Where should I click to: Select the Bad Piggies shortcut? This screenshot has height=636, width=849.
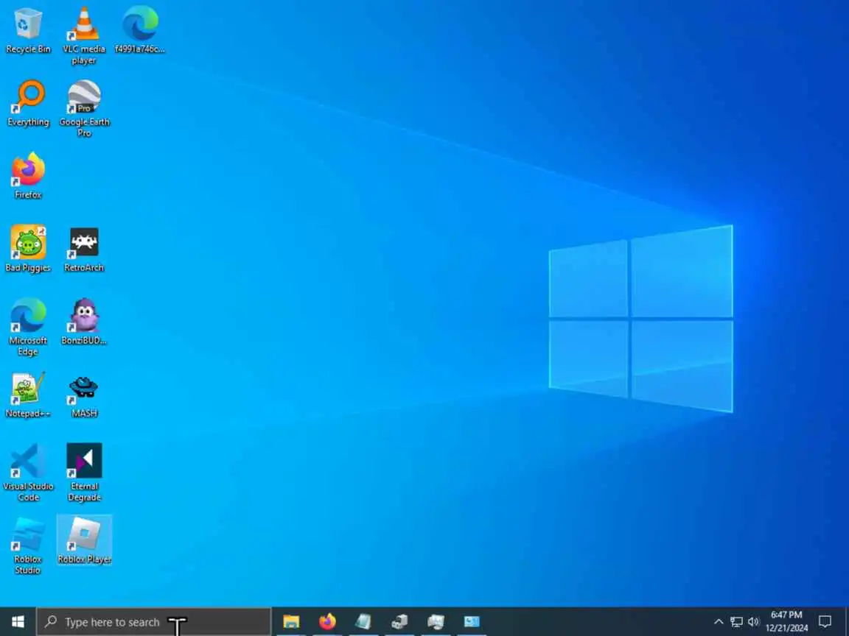(28, 249)
